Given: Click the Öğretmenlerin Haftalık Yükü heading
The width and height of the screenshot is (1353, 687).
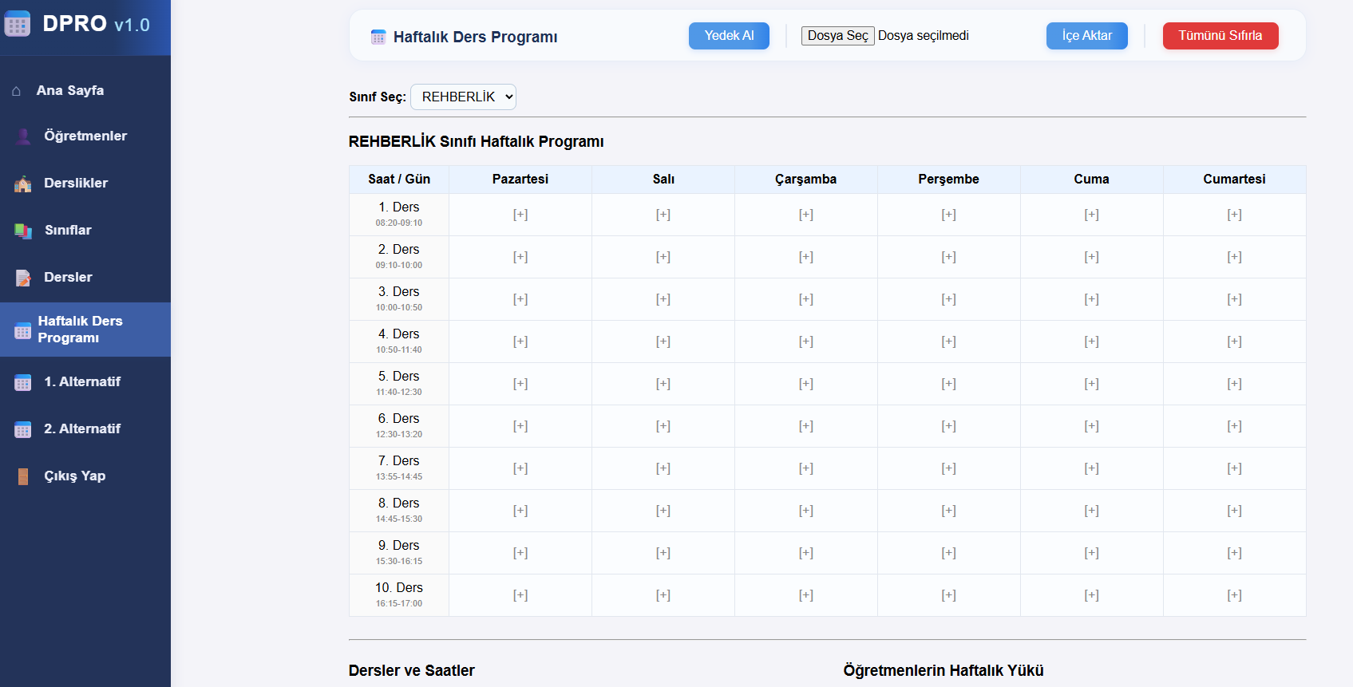Looking at the screenshot, I should tap(944, 671).
